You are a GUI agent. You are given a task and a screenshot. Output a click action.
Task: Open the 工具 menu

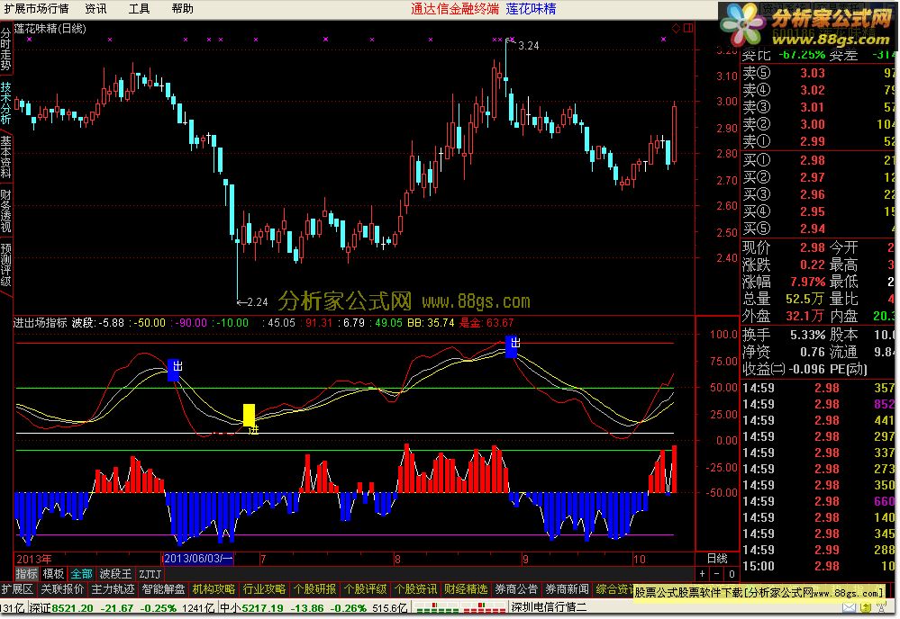(x=139, y=9)
